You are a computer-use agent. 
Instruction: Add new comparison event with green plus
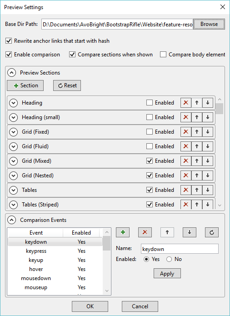[x=123, y=232]
